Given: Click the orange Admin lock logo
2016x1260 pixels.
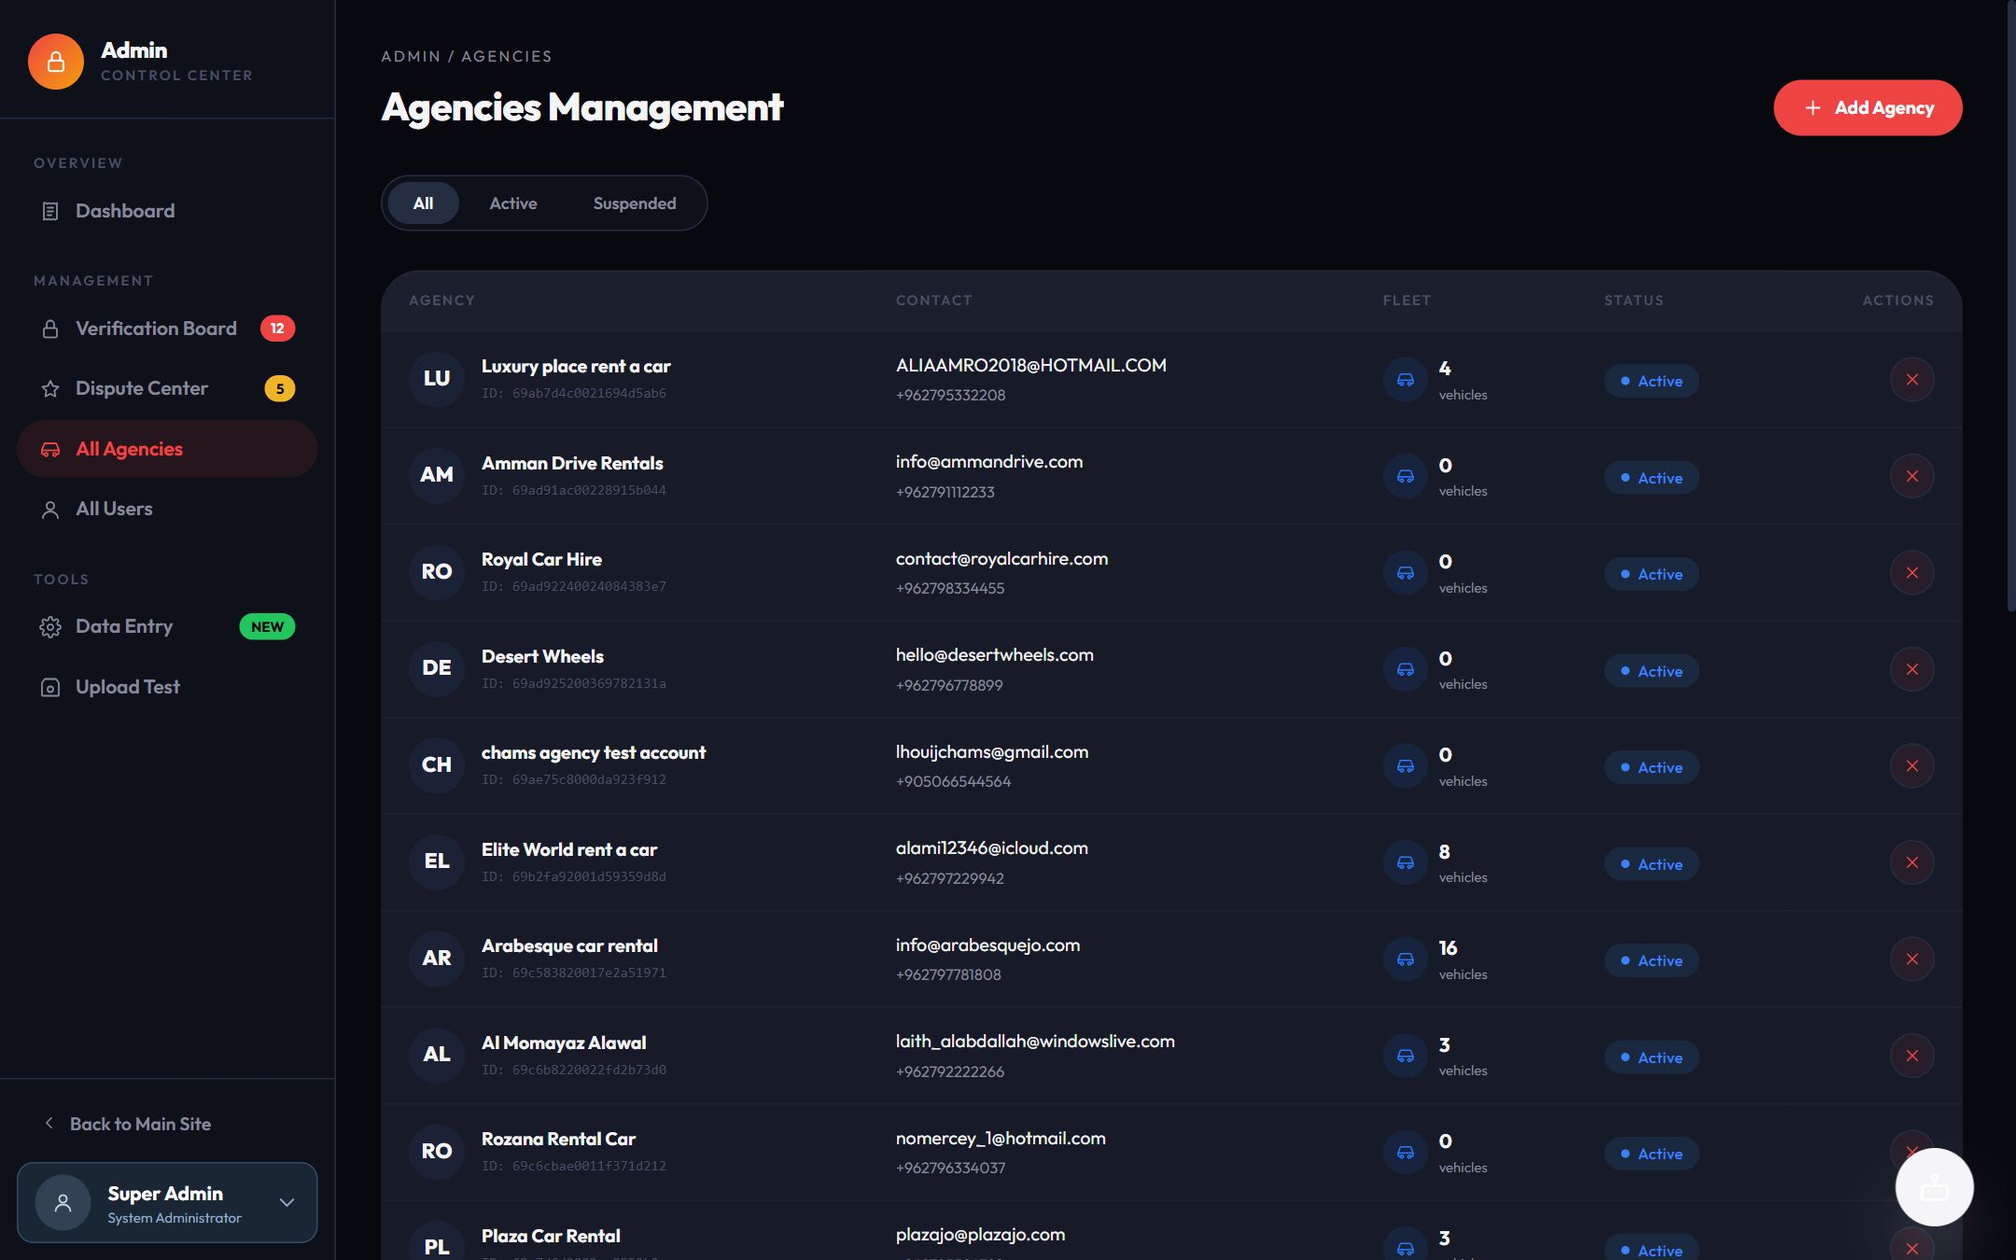Looking at the screenshot, I should tap(56, 62).
